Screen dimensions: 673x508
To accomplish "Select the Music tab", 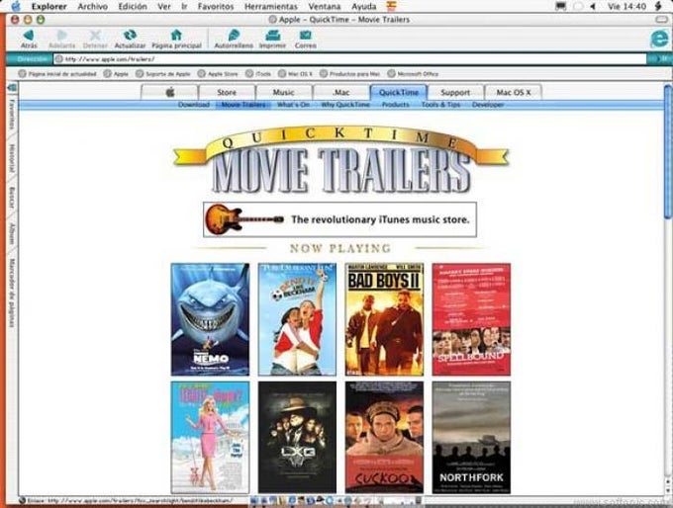I will click(x=284, y=92).
